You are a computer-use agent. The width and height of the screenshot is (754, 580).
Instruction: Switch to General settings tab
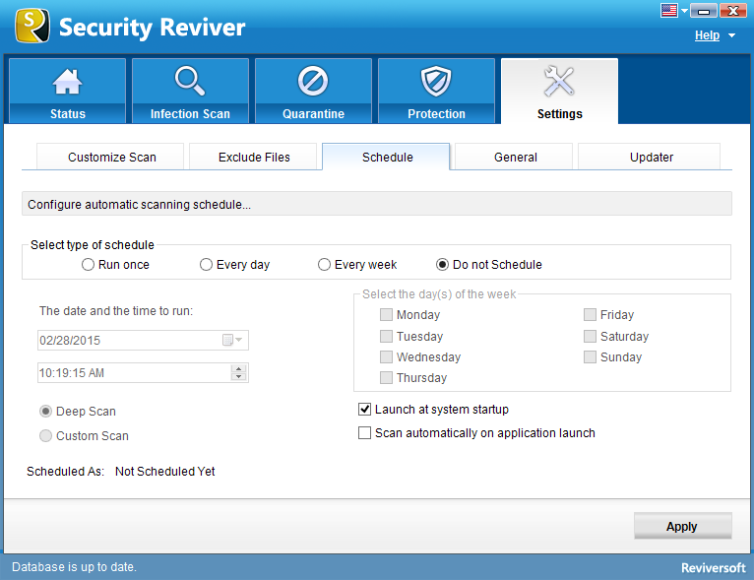[x=514, y=157]
